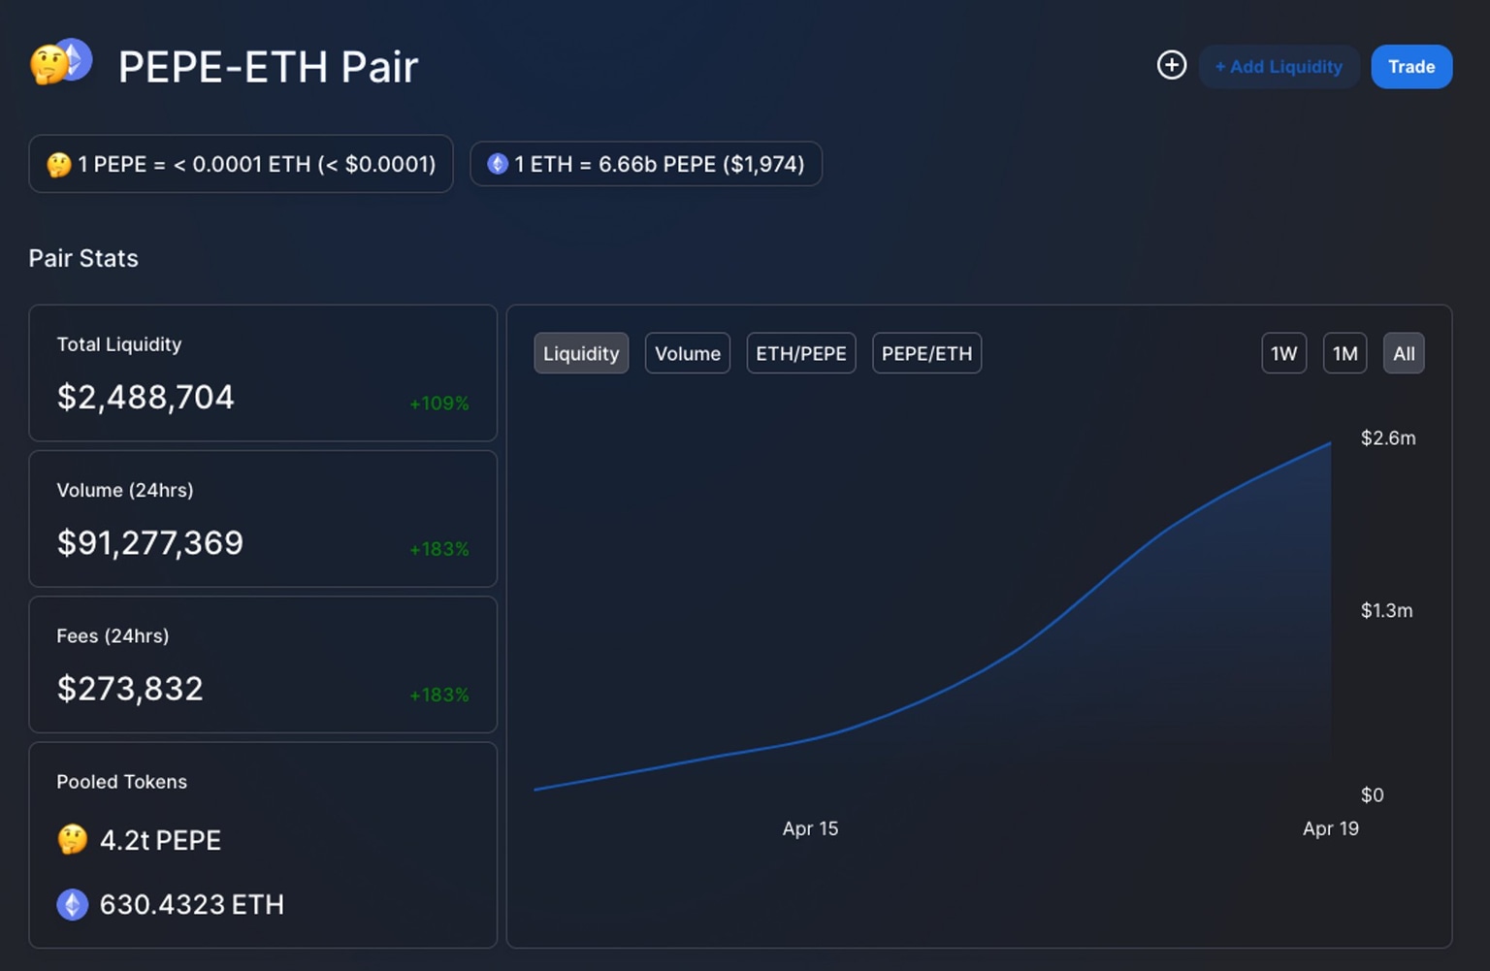Click the +109% liquidity change indicator

(438, 403)
